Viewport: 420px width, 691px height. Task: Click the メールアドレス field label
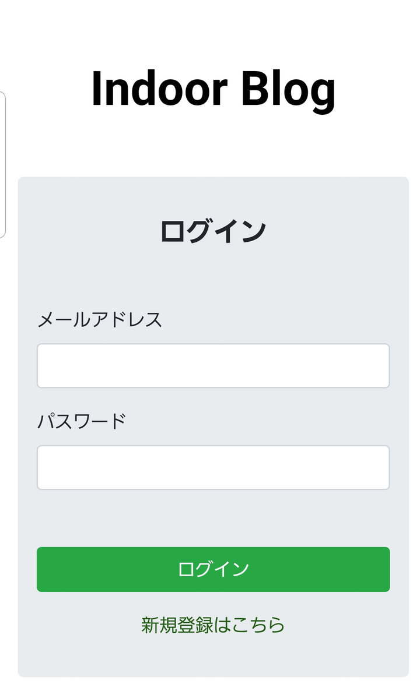coord(100,320)
